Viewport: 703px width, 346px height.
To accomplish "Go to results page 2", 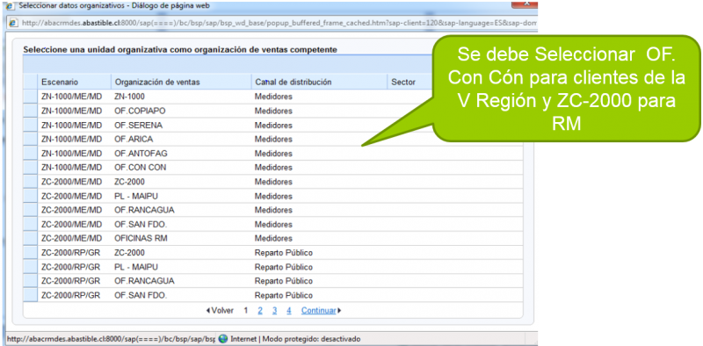I will 260,311.
